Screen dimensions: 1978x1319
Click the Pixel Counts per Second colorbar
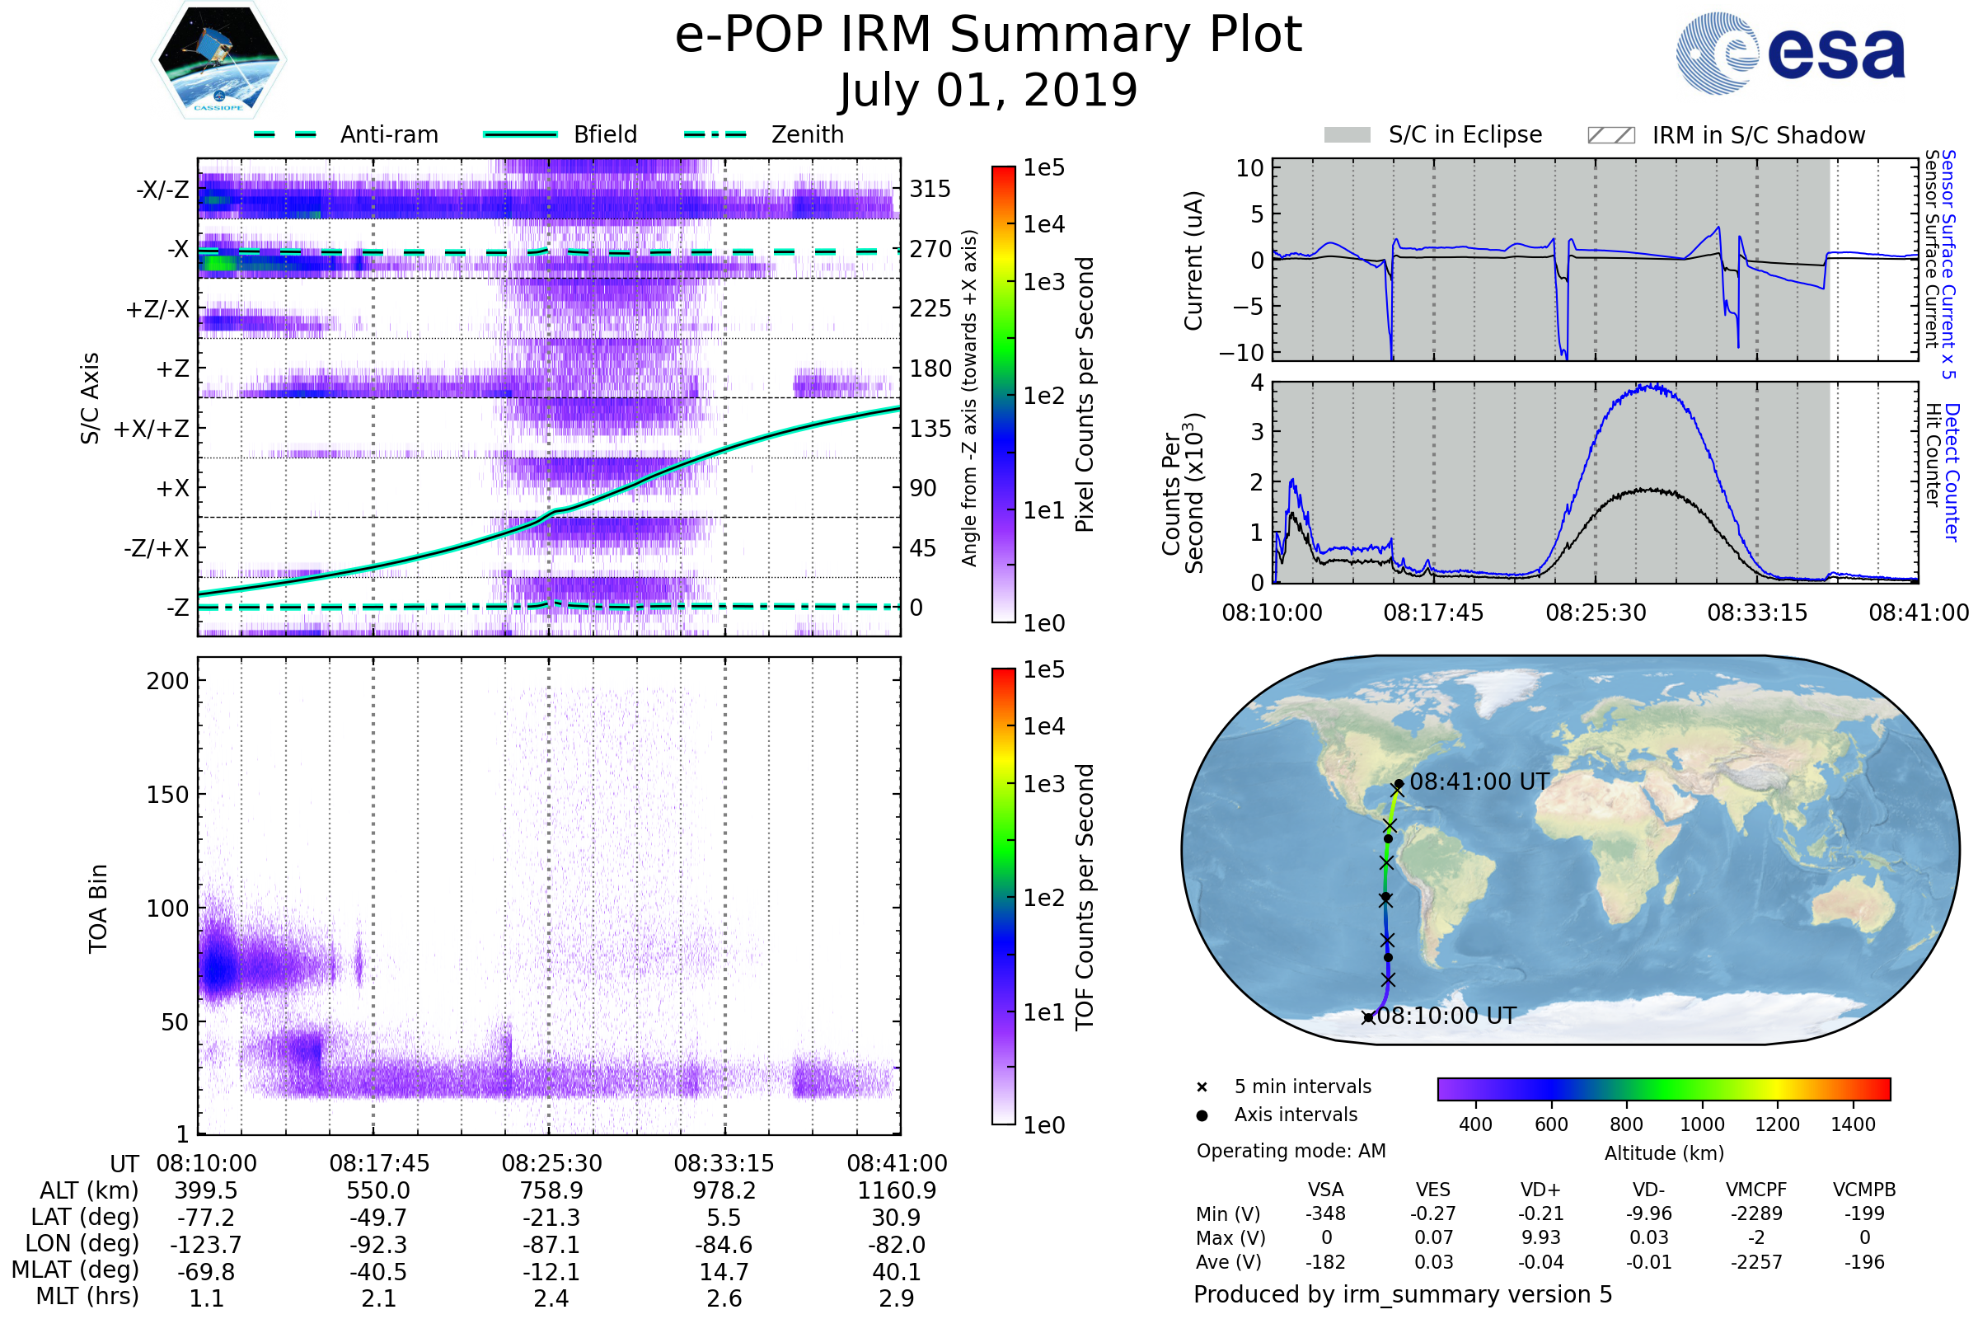1003,394
